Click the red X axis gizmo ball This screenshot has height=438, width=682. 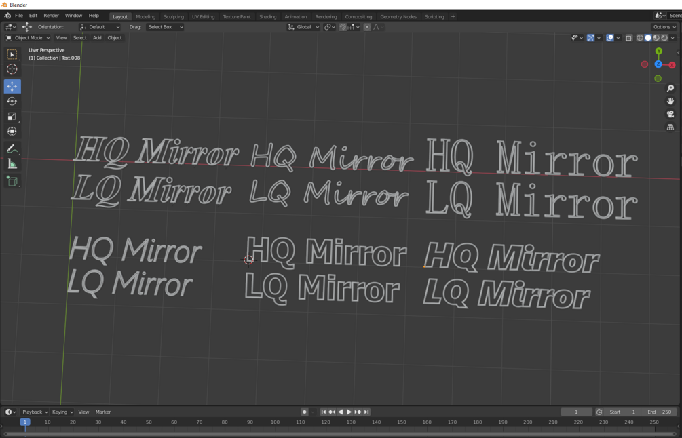672,65
